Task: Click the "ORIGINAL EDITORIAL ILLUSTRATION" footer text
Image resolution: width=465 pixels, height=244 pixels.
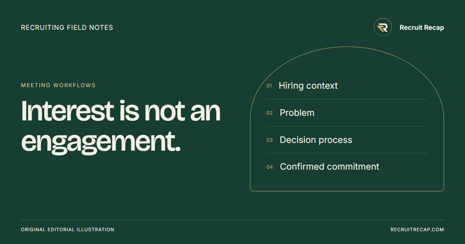Action: coord(67,230)
